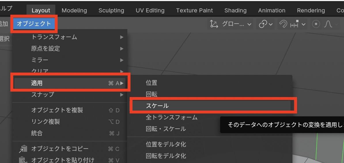Click the transform orientation axes icon
Image resolution: width=344 pixels, height=163 pixels.
pyautogui.click(x=214, y=24)
